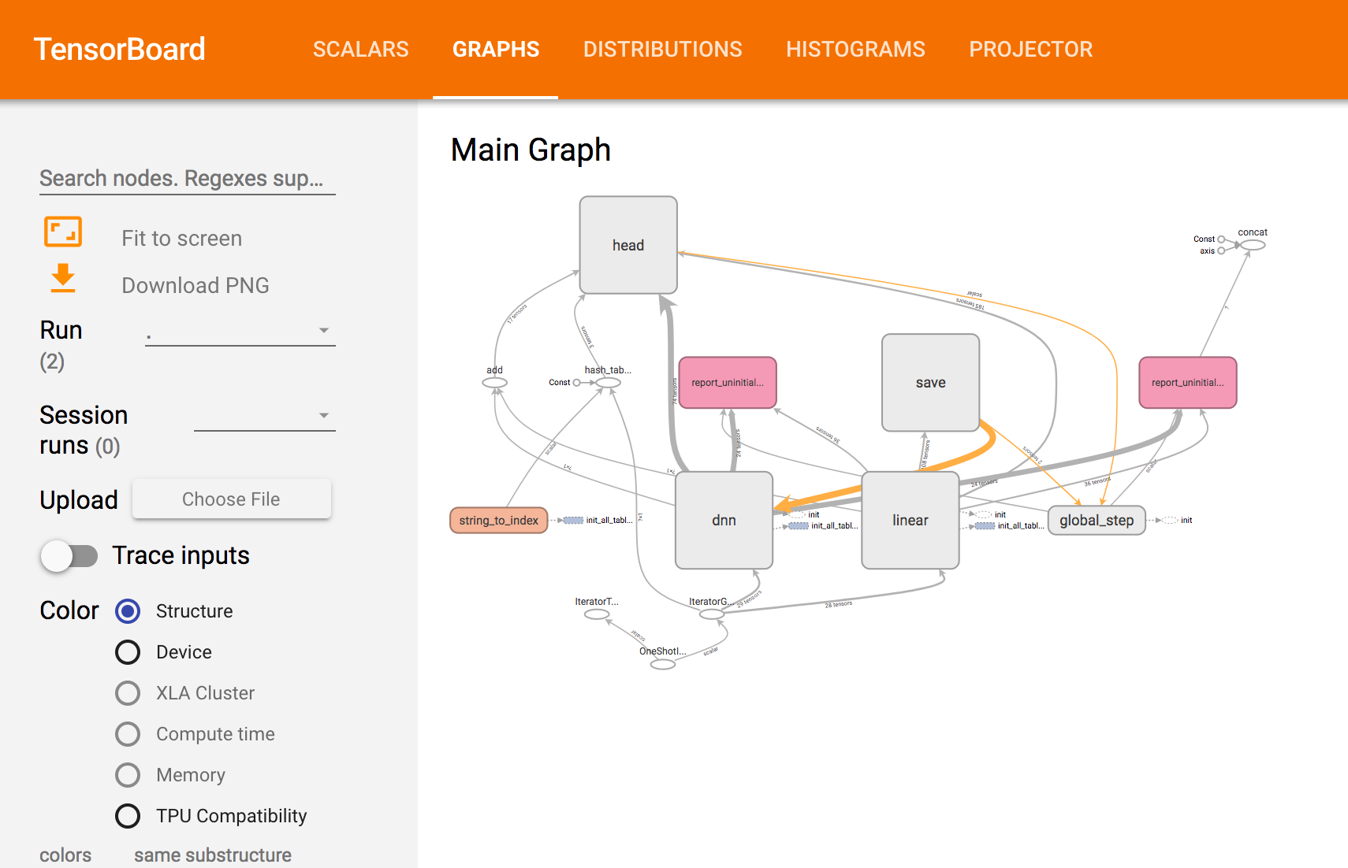Click the Fit to screen icon
Viewport: 1348px width, 868px height.
click(x=63, y=232)
